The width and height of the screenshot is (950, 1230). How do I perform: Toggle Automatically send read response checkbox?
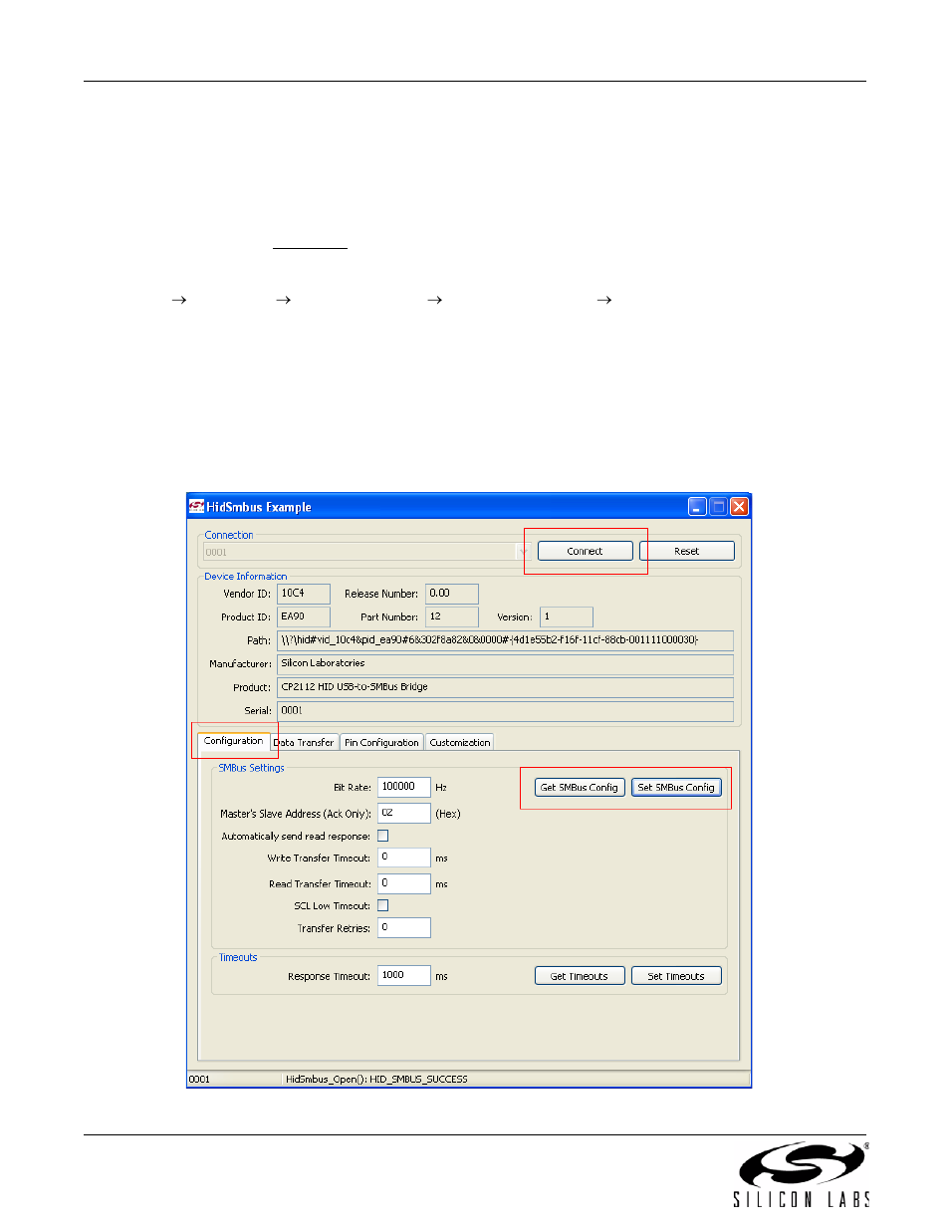click(383, 836)
